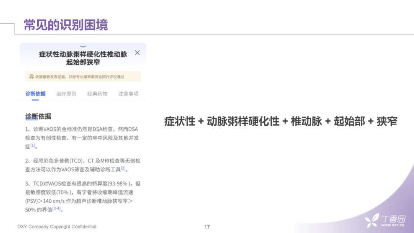414x233 pixels.
Task: Click the 依据最新发表证据 review notice banner
Action: click(83, 77)
